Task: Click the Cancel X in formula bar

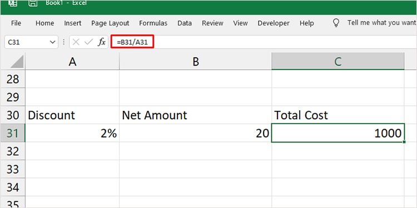Action: click(76, 42)
